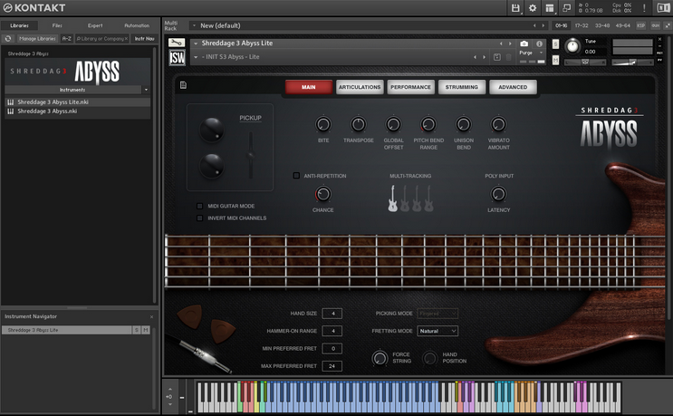Click the upper guitar pick image
The height and width of the screenshot is (416, 673).
(189, 317)
